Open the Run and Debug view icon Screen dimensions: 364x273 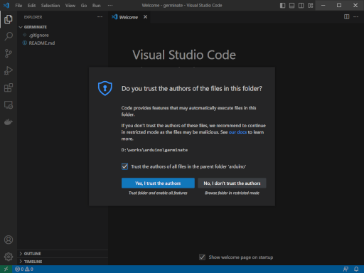coord(9,70)
